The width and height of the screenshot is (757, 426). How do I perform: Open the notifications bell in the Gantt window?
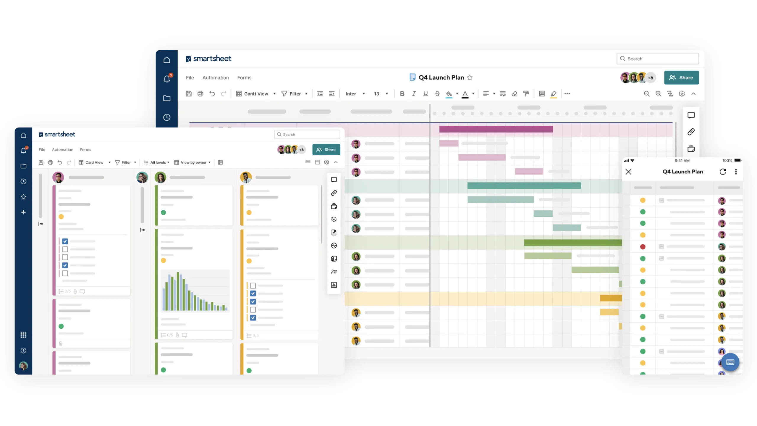[167, 79]
